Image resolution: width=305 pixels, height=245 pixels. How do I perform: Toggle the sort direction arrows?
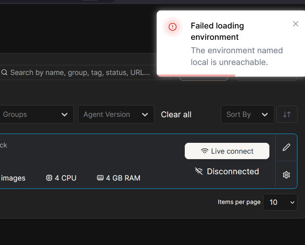click(x=287, y=114)
